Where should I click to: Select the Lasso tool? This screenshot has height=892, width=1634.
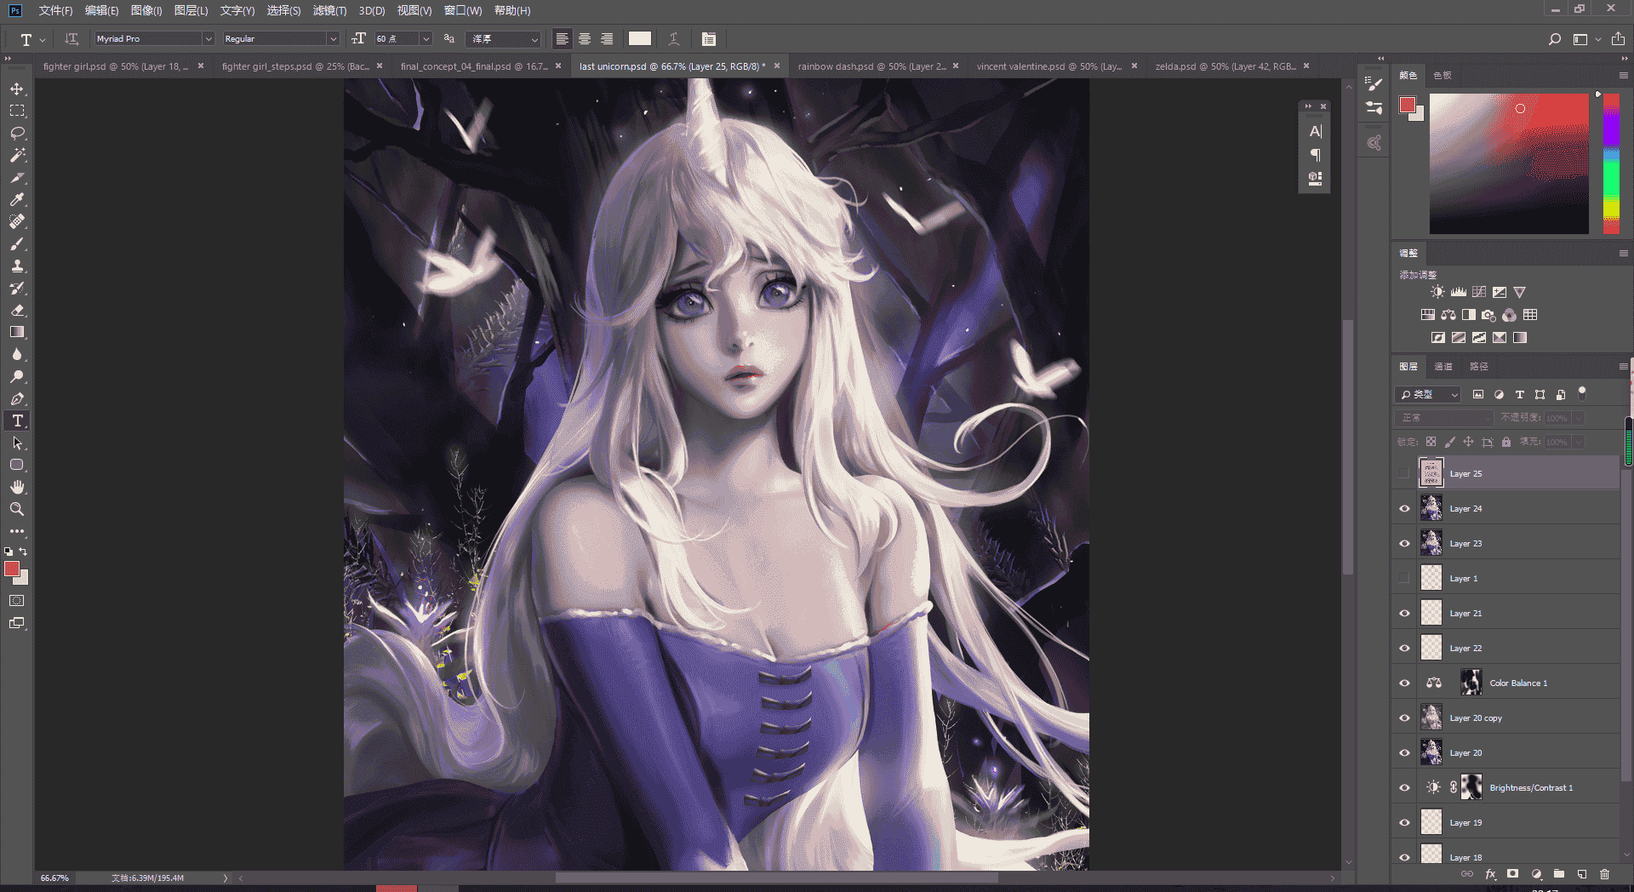[17, 134]
